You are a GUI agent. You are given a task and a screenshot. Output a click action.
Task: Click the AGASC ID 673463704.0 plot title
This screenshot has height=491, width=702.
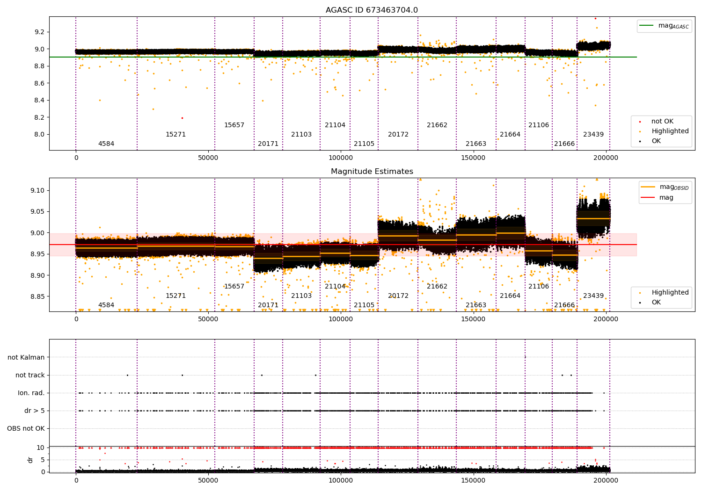coord(372,10)
